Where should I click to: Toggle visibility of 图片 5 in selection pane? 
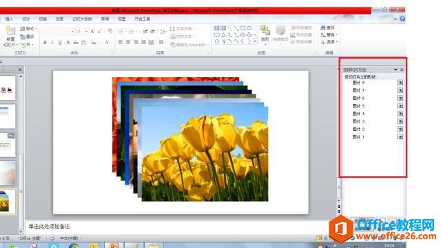[x=400, y=105]
